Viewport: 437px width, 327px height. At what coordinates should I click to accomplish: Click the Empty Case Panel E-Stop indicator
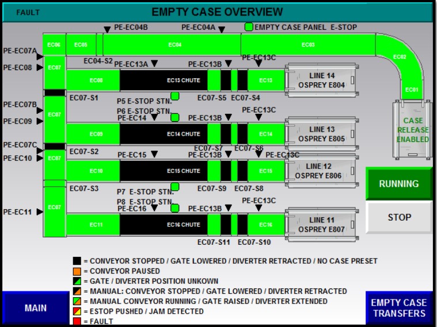tap(249, 27)
